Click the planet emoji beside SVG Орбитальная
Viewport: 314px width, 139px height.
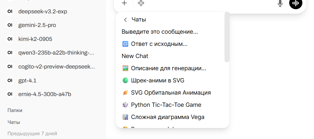coord(125,93)
